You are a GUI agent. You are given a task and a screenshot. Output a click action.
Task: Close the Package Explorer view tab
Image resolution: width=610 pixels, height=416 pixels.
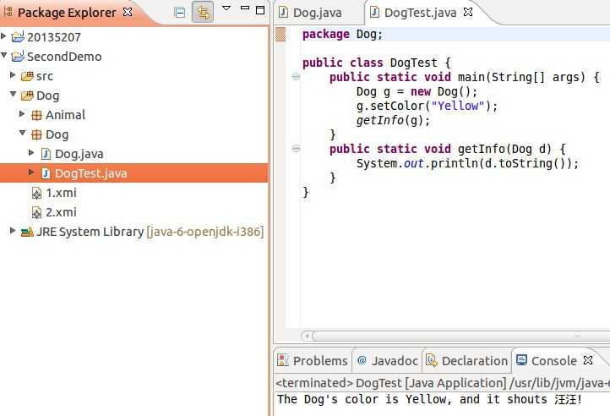point(128,12)
